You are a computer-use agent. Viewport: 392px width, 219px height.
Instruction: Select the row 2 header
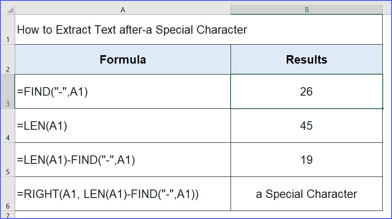(8, 59)
